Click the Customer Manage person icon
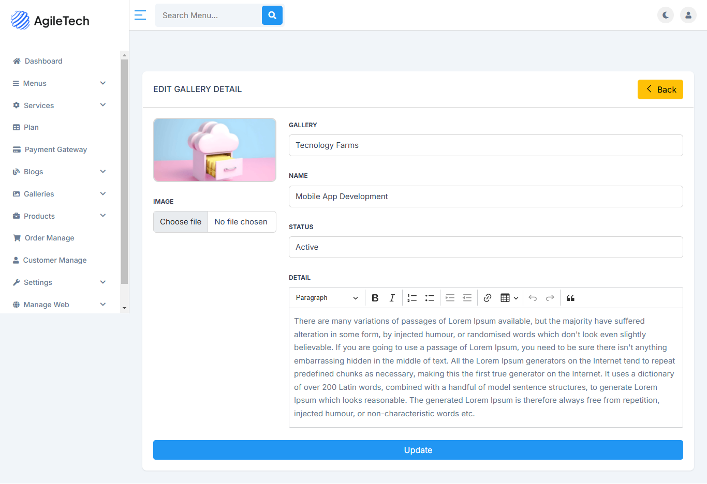 coord(16,260)
